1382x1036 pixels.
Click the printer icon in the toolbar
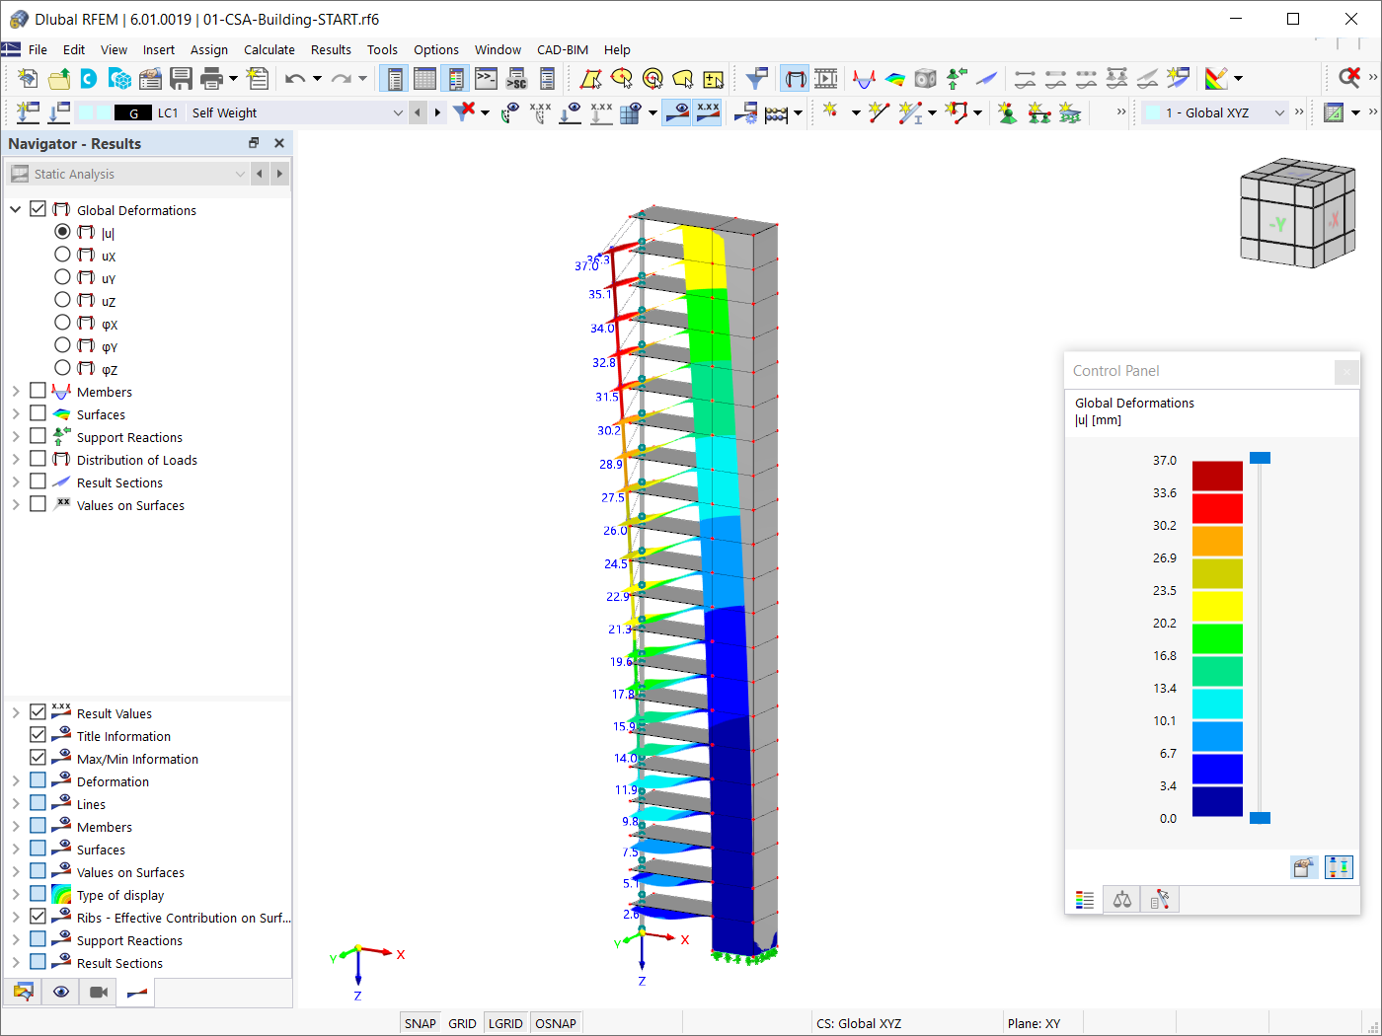[211, 79]
